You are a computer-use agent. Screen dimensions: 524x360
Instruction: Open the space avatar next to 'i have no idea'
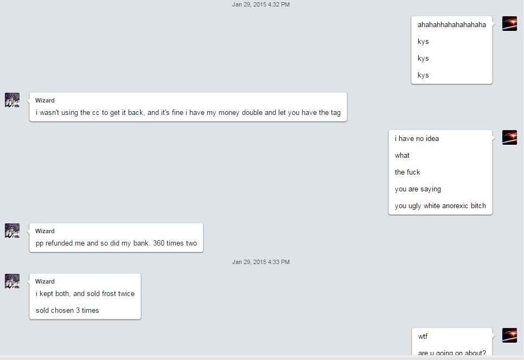[x=509, y=138]
